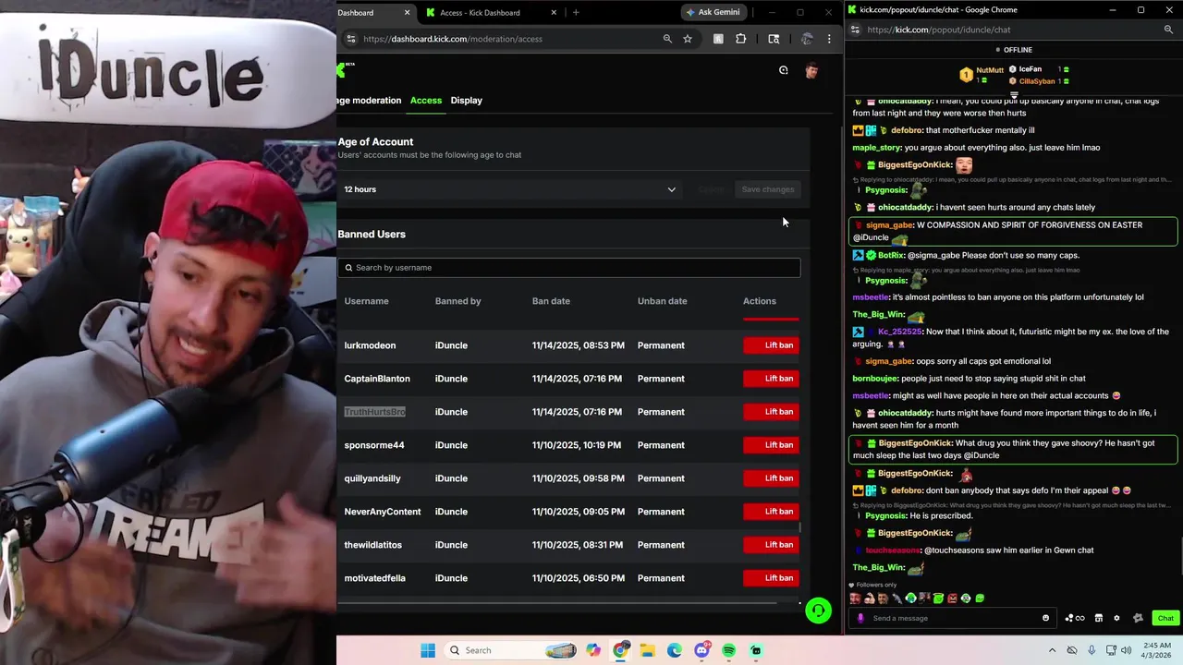
Task: Open Microsoft Edge from the taskbar
Action: click(x=675, y=650)
